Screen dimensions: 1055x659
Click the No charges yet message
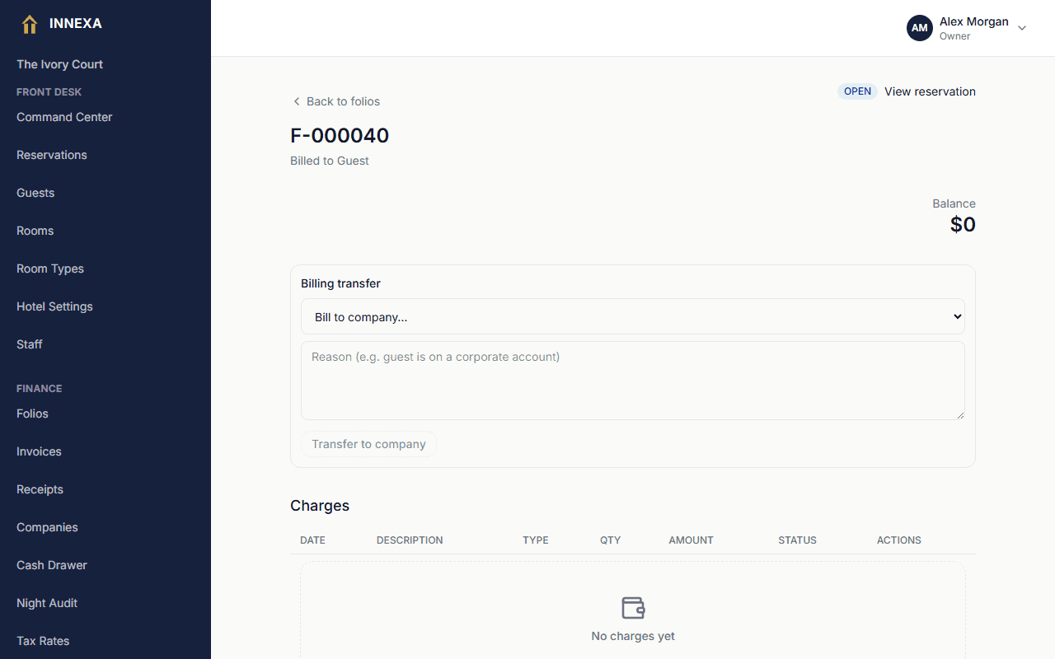(633, 636)
